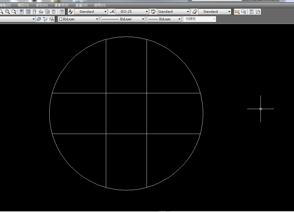Click the Table Style icon
294x212 pixels.
(153, 12)
